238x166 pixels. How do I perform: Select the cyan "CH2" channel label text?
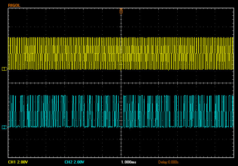[x=69, y=162]
